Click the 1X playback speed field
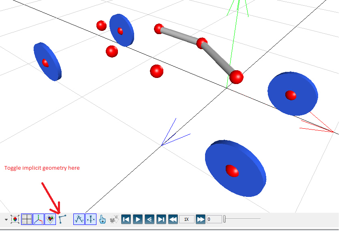The width and height of the screenshot is (340, 231). [x=186, y=220]
